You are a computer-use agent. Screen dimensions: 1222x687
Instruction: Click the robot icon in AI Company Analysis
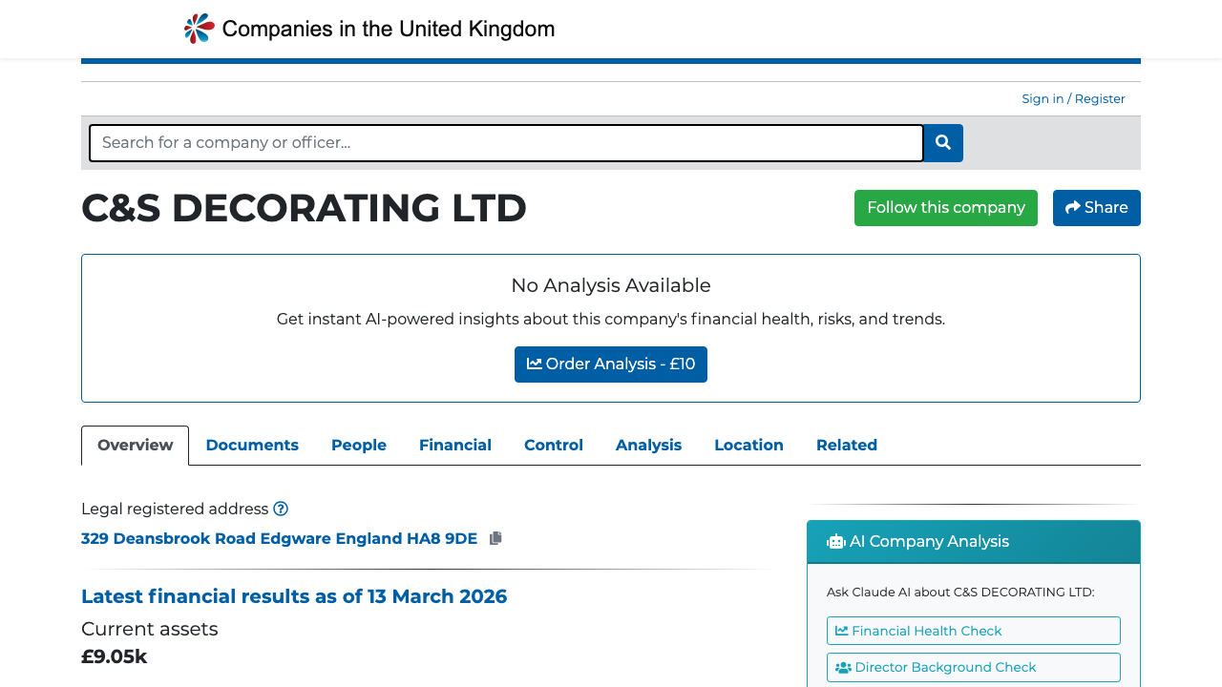click(836, 542)
